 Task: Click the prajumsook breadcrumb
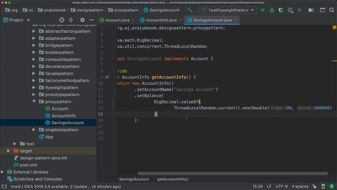tap(52, 10)
